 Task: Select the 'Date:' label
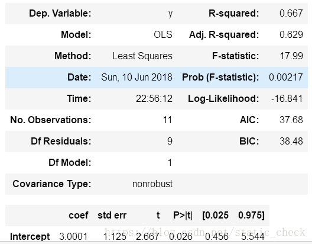pyautogui.click(x=79, y=78)
